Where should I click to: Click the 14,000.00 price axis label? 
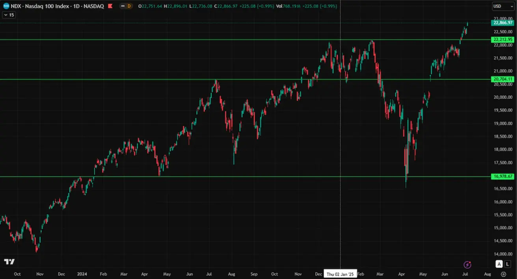(x=503, y=254)
